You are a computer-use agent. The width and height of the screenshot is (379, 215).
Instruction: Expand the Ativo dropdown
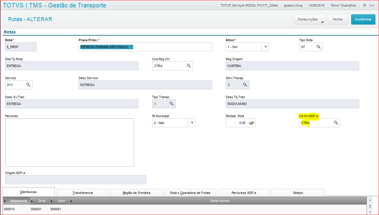coord(265,47)
